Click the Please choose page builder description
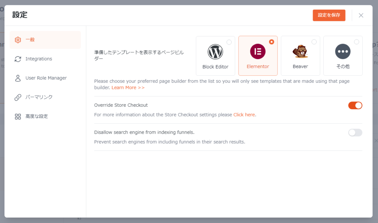Viewport: 378px width, 223px height. click(x=222, y=85)
